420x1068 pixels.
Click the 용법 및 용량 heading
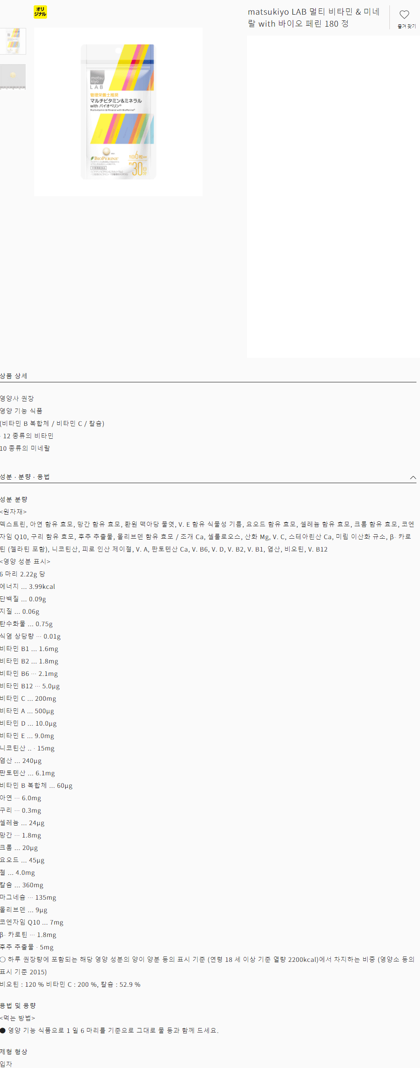[18, 1006]
